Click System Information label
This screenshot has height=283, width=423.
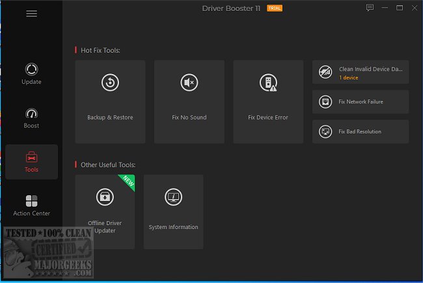tap(173, 227)
